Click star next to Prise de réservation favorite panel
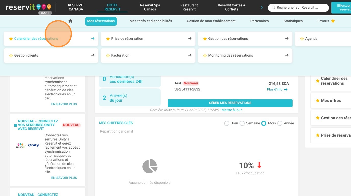Viewport: 351px width, 196px height. [x=318, y=135]
